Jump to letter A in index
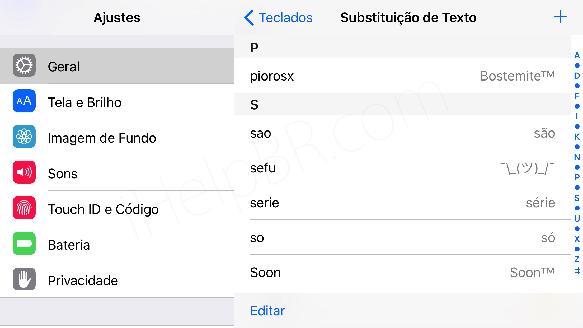The image size is (583, 328). pyautogui.click(x=577, y=55)
